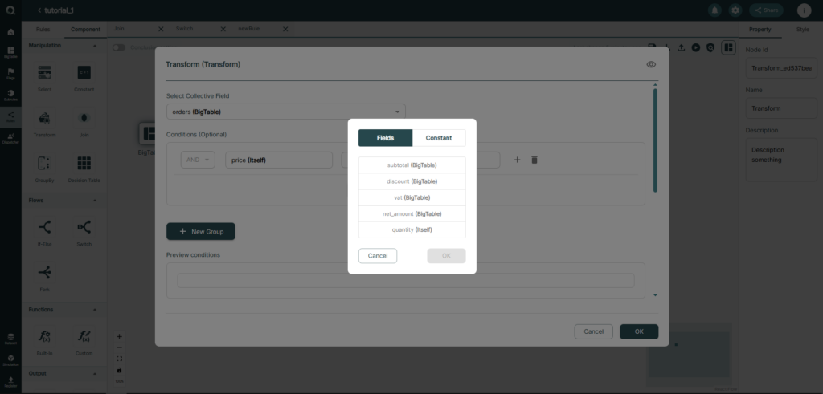The height and width of the screenshot is (394, 823).
Task: Click the New Group button
Action: tap(200, 232)
